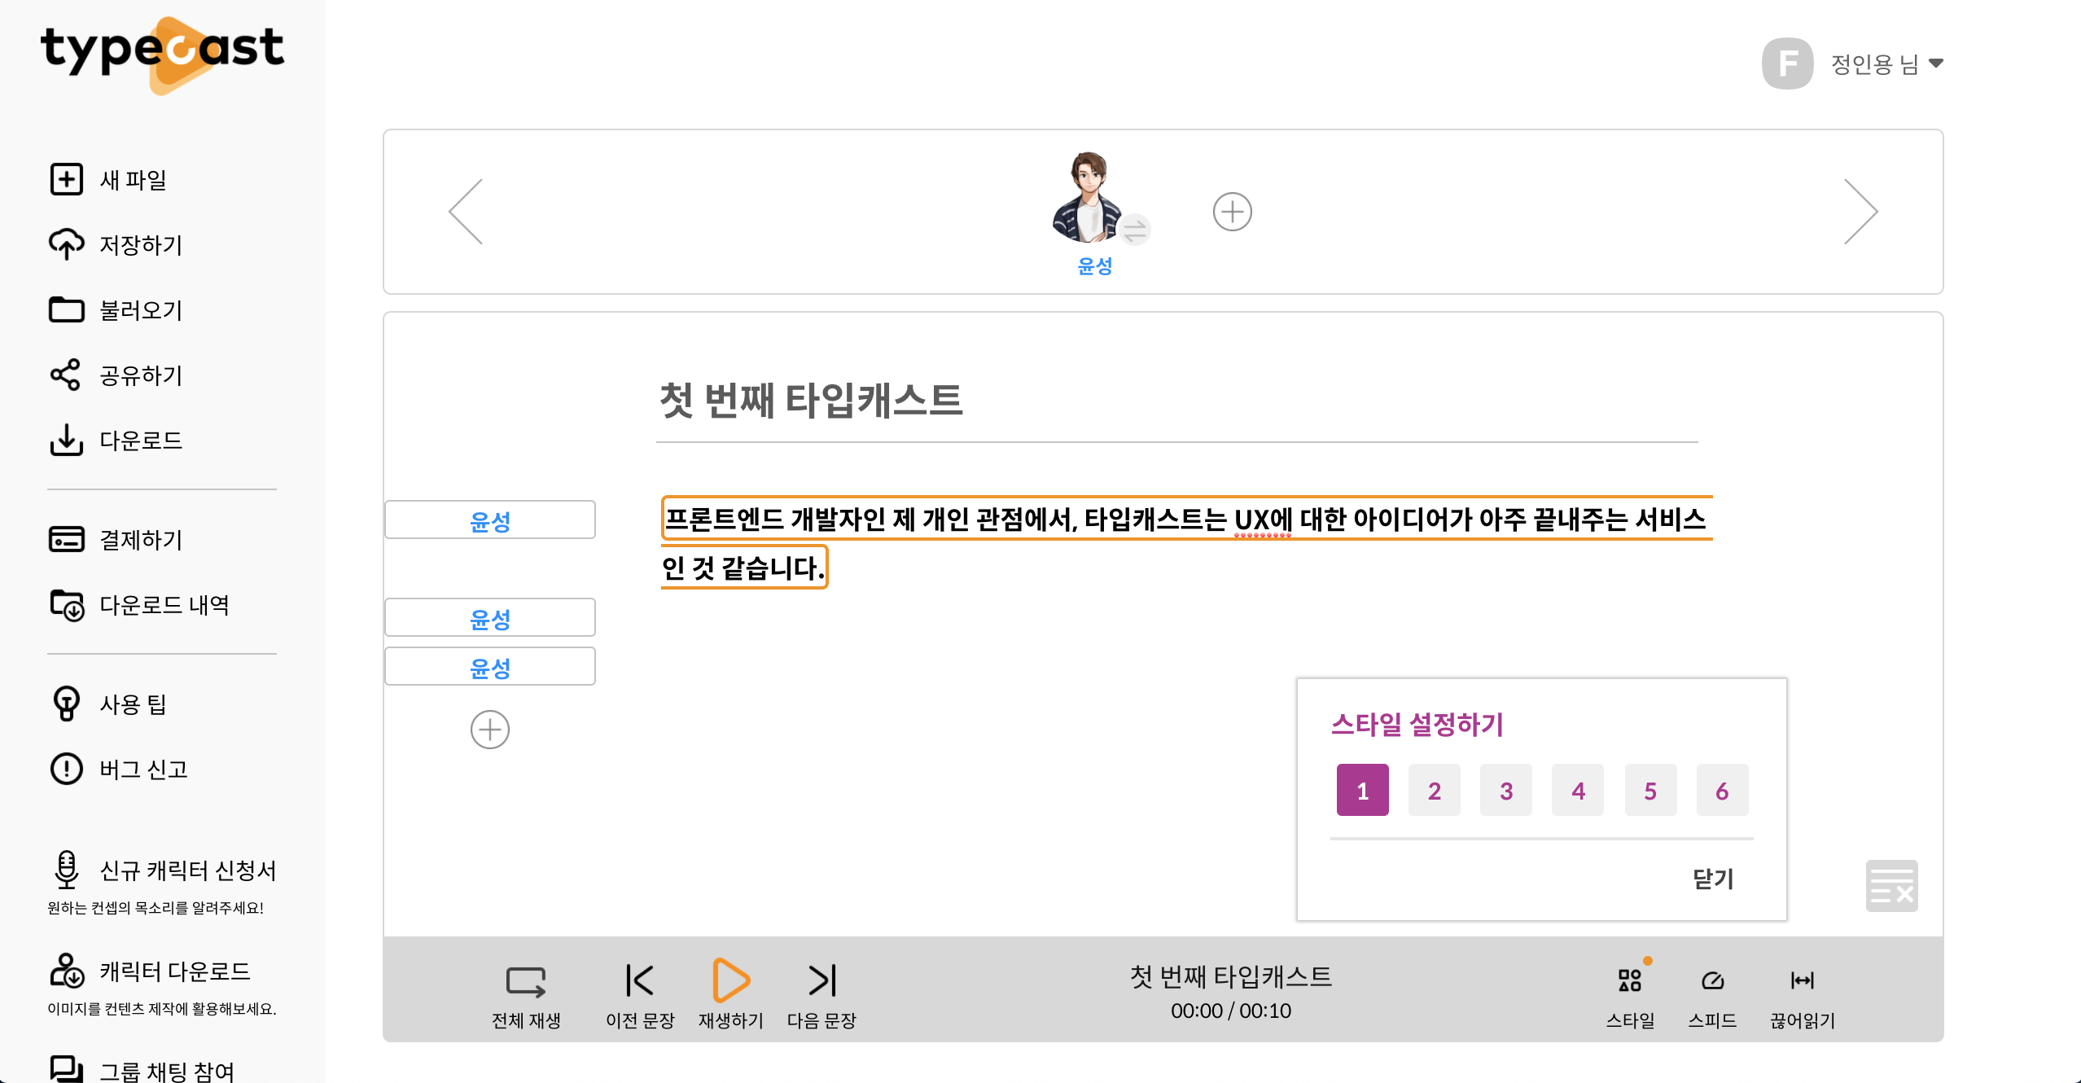Open the speed (스피드) setting icon
The height and width of the screenshot is (1083, 2081).
(1712, 980)
